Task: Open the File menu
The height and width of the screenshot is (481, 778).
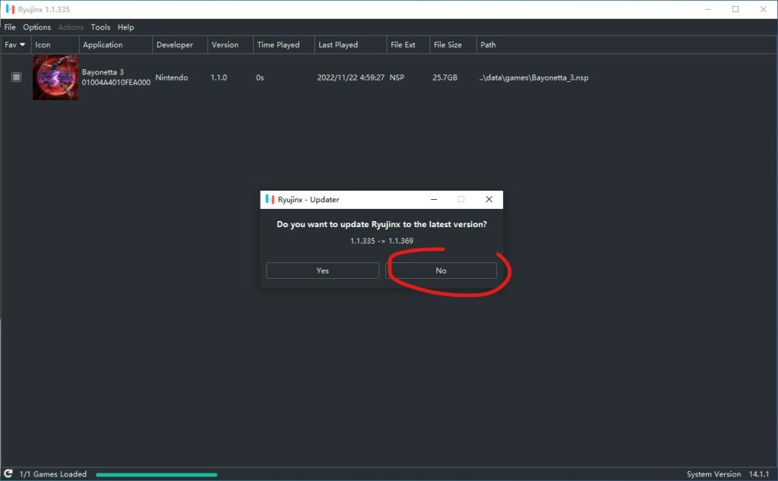Action: coord(10,27)
